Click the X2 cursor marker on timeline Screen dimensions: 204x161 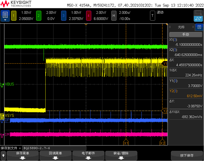pos(162,142)
